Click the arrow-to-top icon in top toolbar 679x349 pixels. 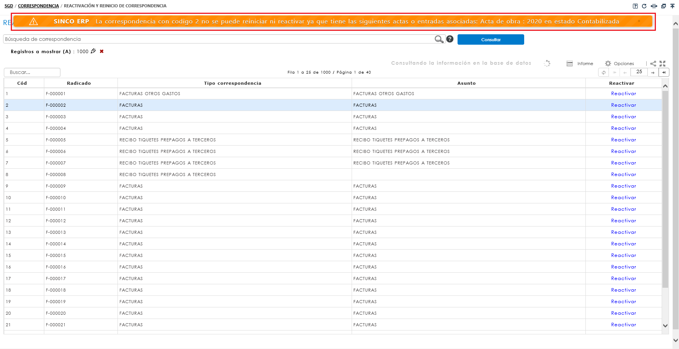pyautogui.click(x=672, y=6)
